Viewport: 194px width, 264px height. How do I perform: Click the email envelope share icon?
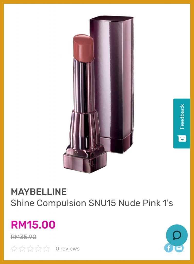click(x=179, y=248)
